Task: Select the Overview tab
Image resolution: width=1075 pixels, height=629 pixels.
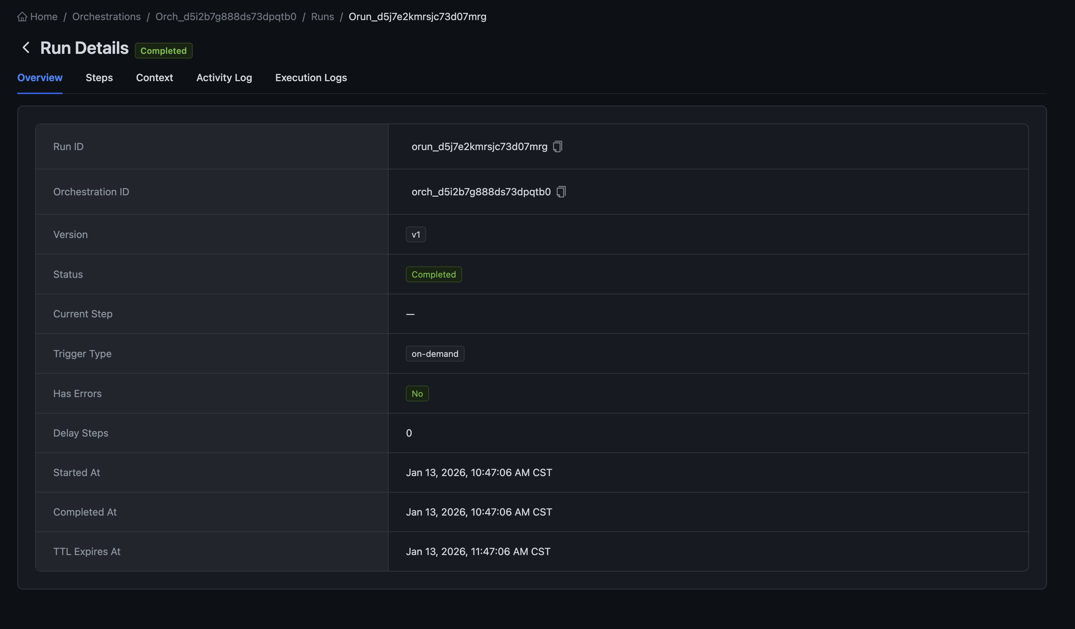Action: [40, 78]
